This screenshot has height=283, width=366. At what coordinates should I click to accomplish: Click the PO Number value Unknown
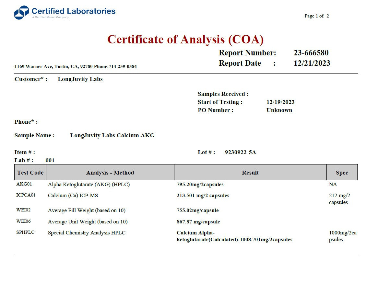click(279, 110)
